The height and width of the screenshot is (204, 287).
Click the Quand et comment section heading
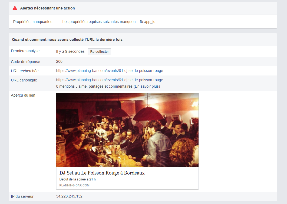coord(67,40)
